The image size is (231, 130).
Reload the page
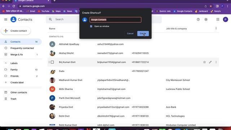14,6
